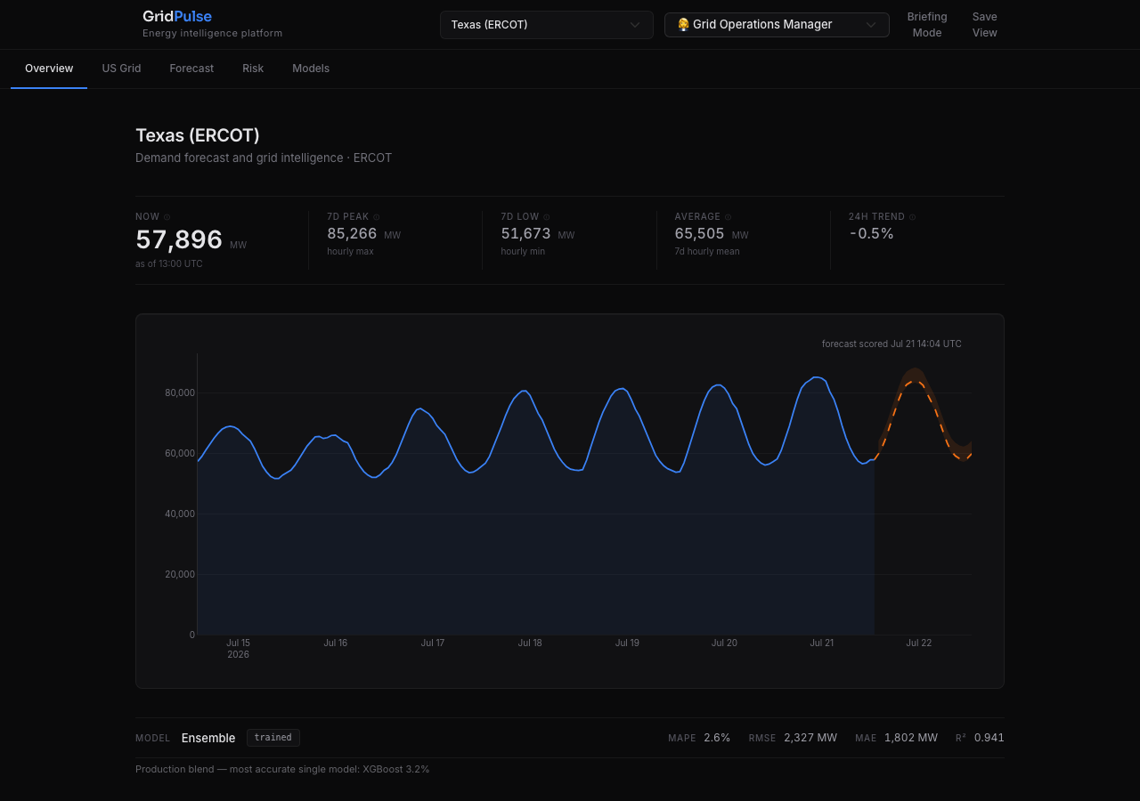The height and width of the screenshot is (801, 1140).
Task: Click the orange dashed forecast curve peak
Action: 914,381
